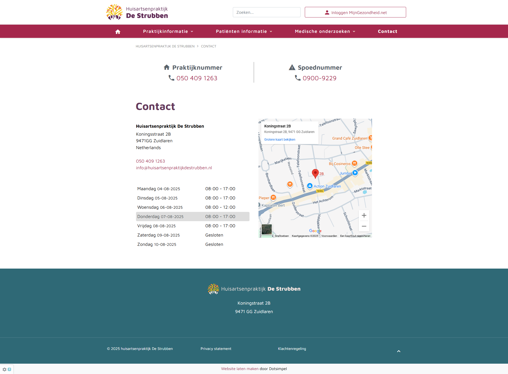Zoom in on the map
The height and width of the screenshot is (374, 508).
[364, 215]
